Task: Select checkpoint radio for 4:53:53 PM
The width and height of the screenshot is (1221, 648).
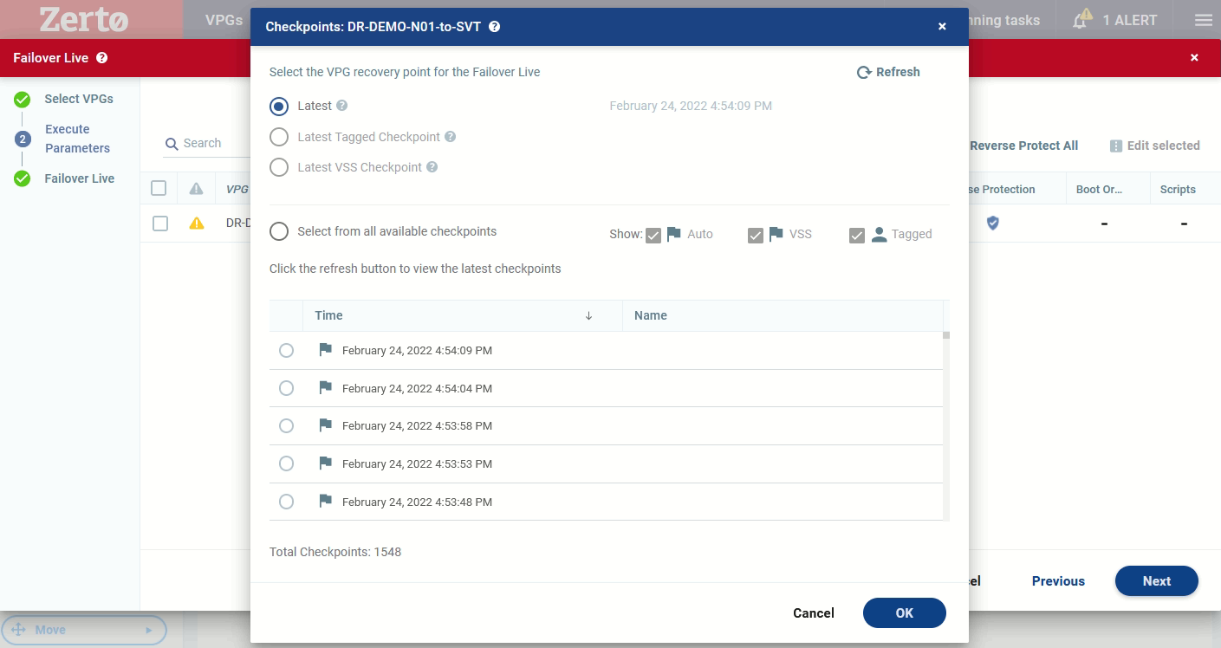Action: click(286, 463)
